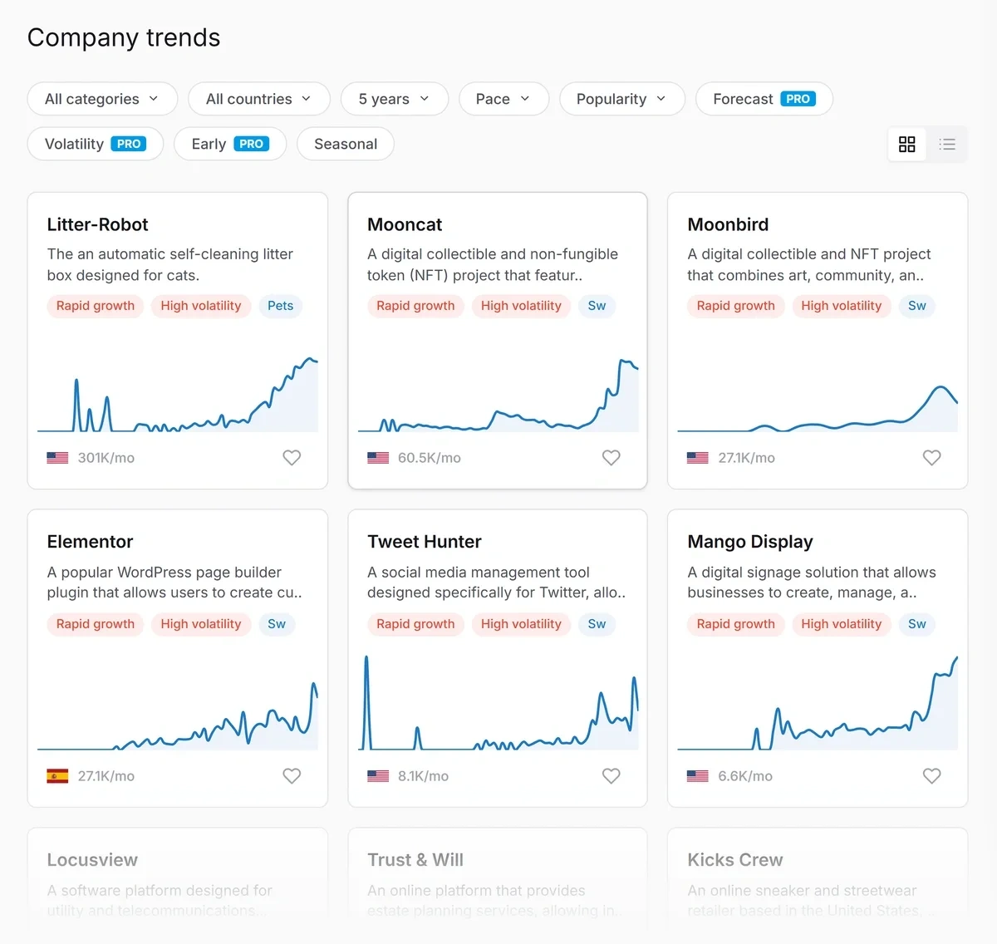Favorite the Mango Display card with heart icon

pyautogui.click(x=932, y=776)
